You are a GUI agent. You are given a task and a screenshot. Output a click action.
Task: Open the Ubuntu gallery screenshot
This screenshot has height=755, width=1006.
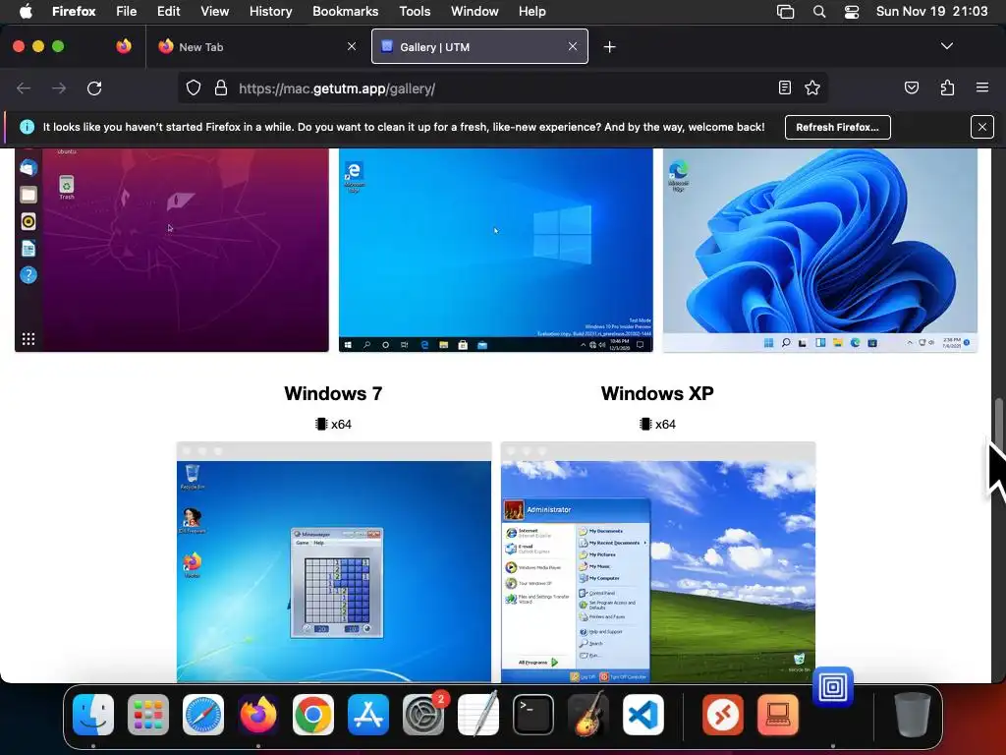(171, 250)
